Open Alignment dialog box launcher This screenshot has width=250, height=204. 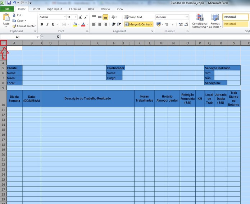coord(152,31)
